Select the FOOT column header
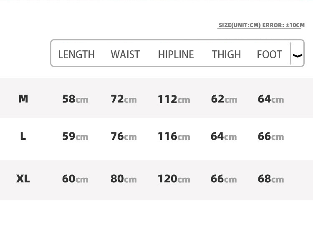313x226 pixels. tap(269, 55)
